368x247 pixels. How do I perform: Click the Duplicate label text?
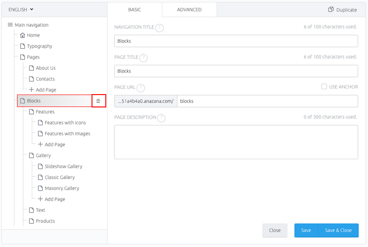point(346,10)
